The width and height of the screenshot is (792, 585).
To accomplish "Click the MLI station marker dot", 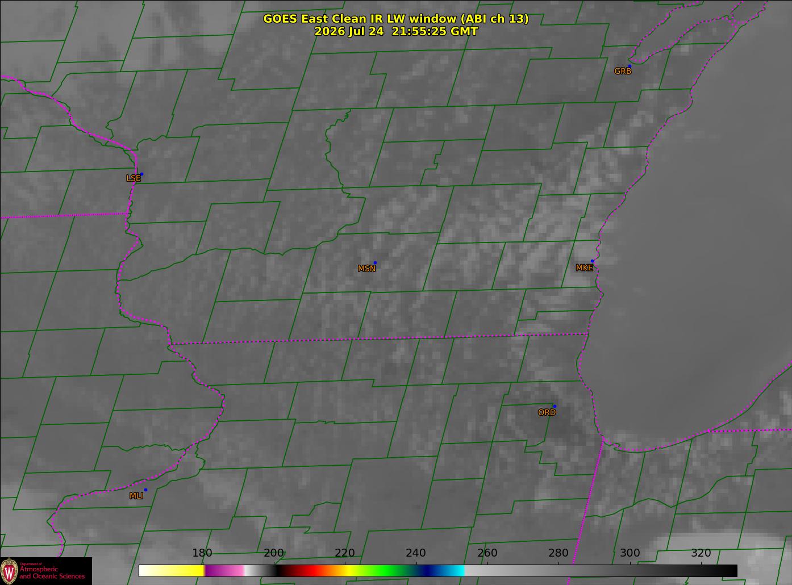I will tap(145, 490).
